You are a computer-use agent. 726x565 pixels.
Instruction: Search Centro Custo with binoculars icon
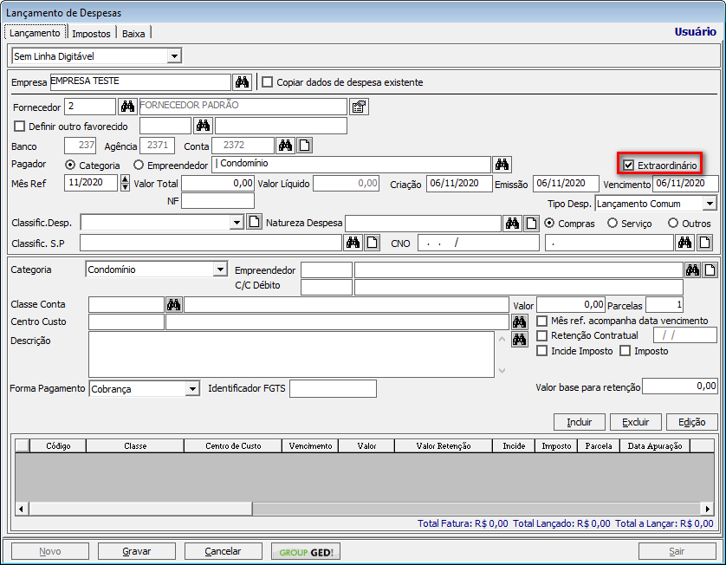pos(520,321)
